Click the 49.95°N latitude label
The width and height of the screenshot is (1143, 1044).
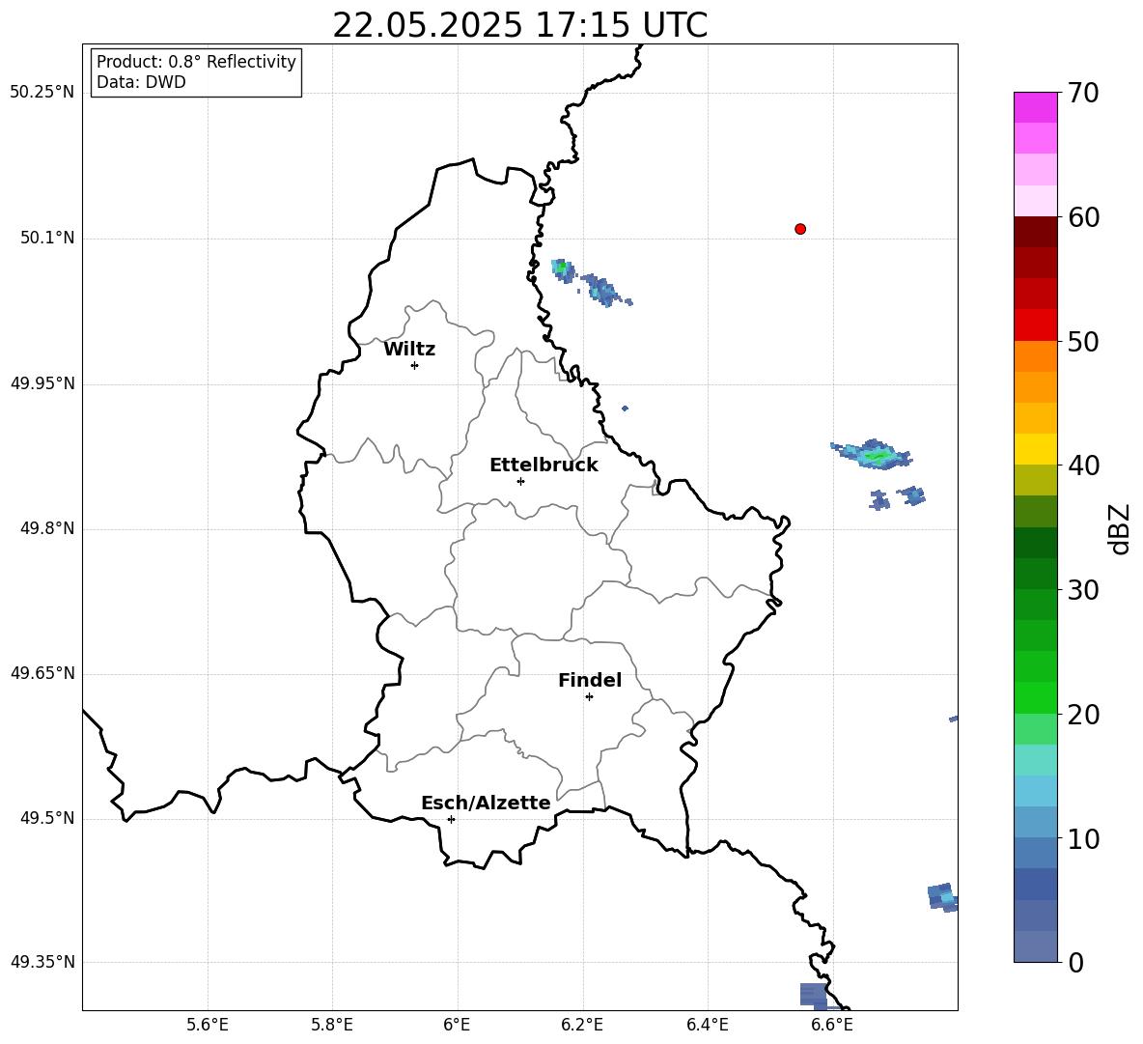point(42,382)
